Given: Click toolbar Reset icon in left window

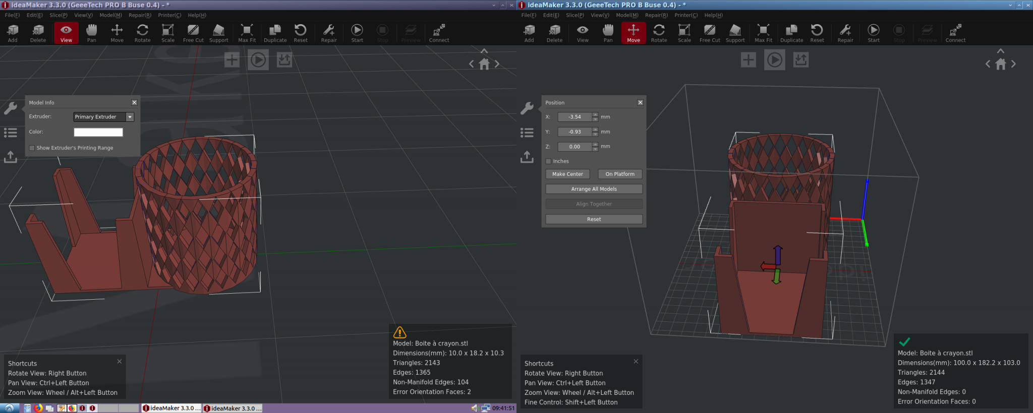Looking at the screenshot, I should [x=301, y=33].
